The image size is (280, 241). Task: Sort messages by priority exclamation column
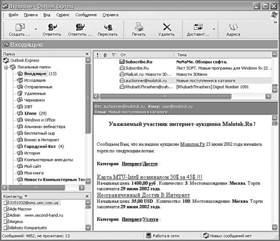tap(98, 55)
